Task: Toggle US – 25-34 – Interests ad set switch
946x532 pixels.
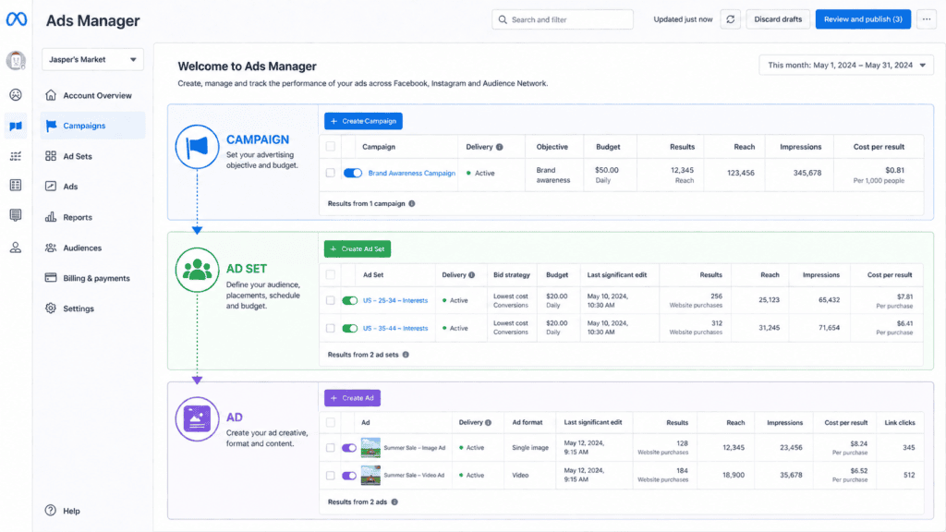Action: 350,300
